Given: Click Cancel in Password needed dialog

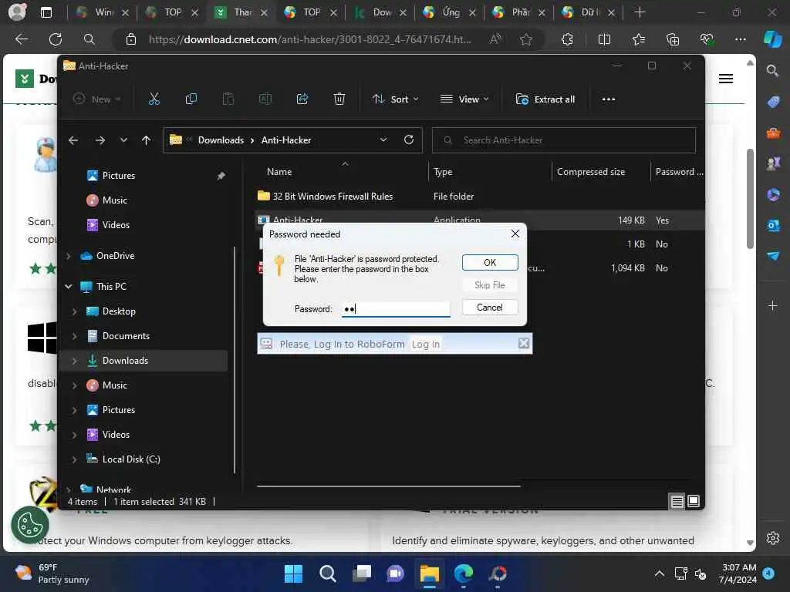Looking at the screenshot, I should (x=490, y=308).
